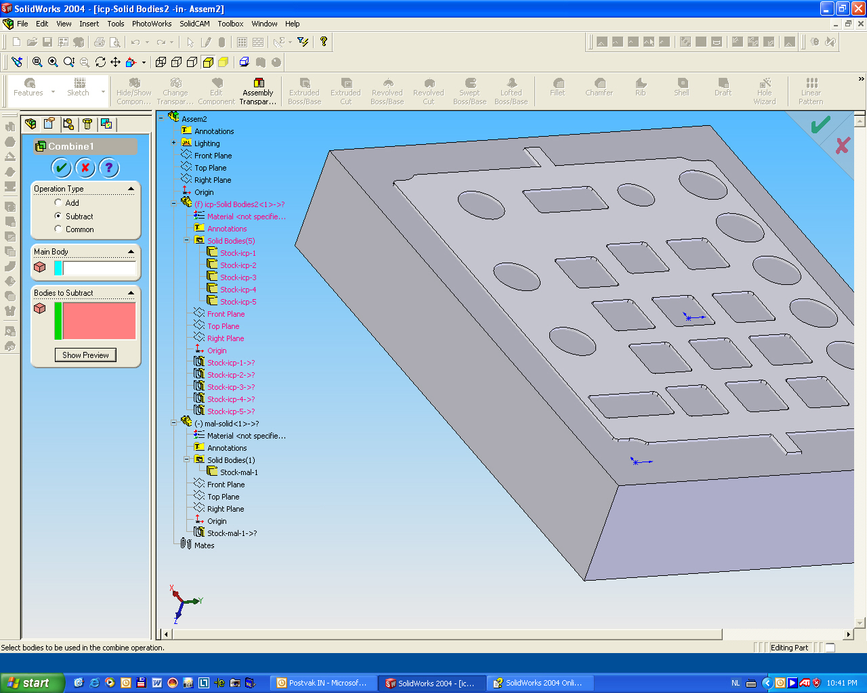Screen dimensions: 867x693
Task: Click the Show Preview button
Action: tap(85, 355)
